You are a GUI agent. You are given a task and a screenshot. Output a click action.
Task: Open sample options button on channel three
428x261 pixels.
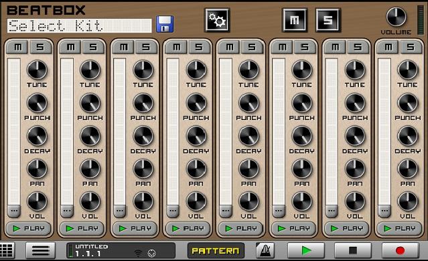(119, 211)
